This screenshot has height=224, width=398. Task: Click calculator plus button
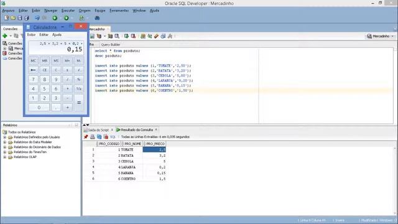coord(68,108)
